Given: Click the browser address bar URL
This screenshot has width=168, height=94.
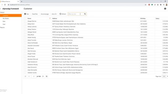Looking at the screenshot, I should (x=20, y=5).
